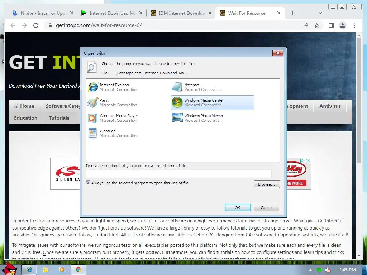Open Software Categories menu item

(61, 106)
